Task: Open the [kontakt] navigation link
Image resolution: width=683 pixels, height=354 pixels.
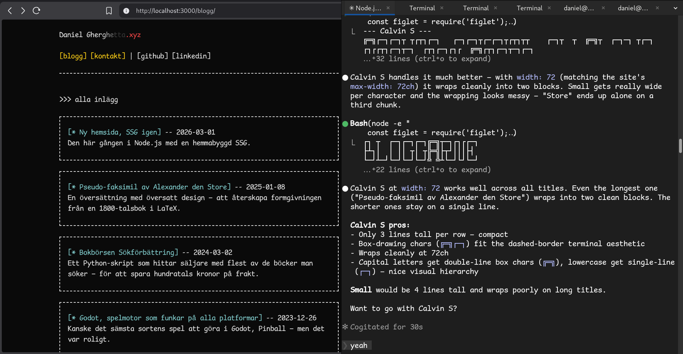Action: coord(108,56)
